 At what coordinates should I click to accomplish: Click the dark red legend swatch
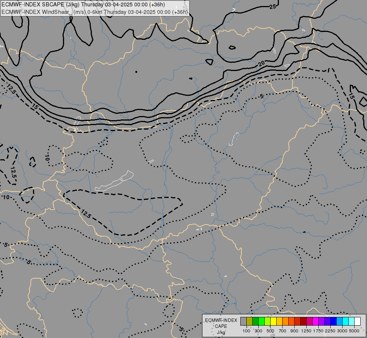click(x=304, y=321)
